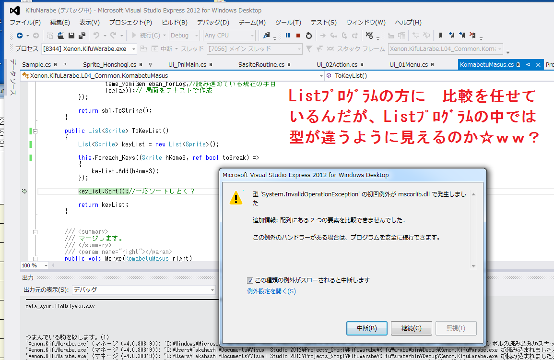
Task: Open the stack frame dropdown
Action: click(446, 49)
